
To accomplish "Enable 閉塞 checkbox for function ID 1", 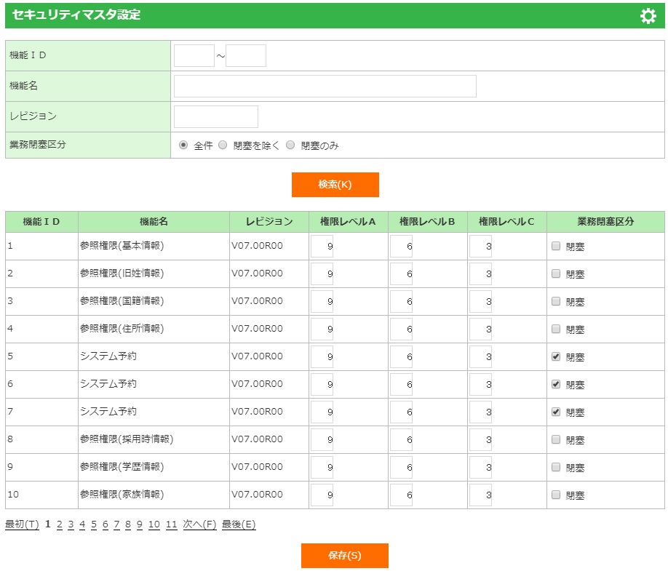I will 556,246.
